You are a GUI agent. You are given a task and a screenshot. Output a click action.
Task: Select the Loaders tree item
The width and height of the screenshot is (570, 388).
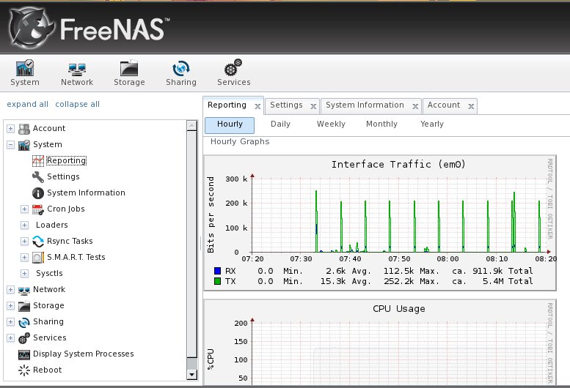(51, 225)
